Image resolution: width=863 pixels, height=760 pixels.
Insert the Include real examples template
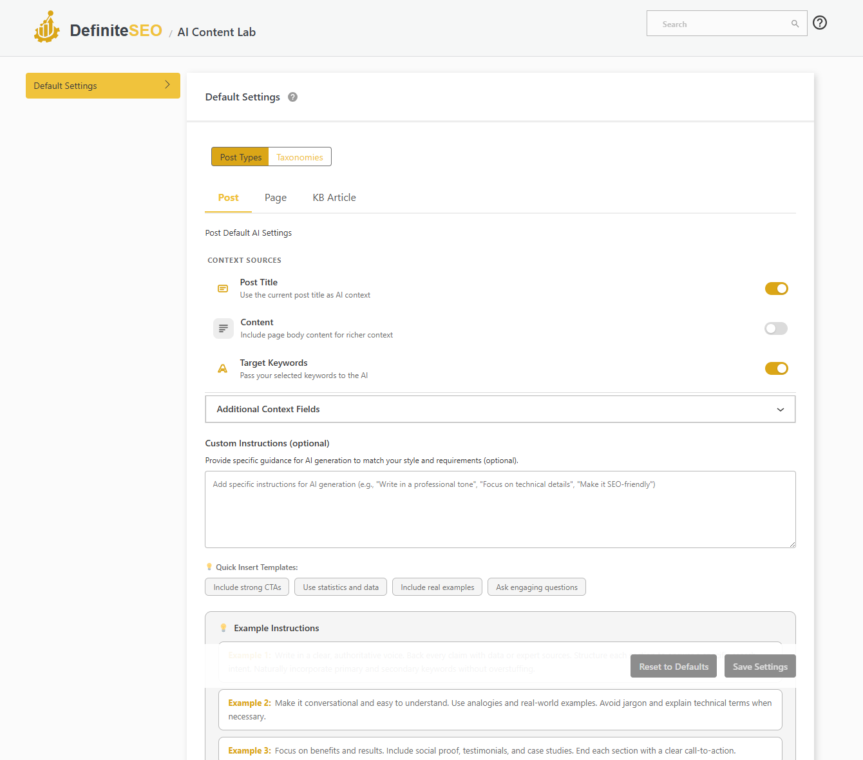click(x=437, y=587)
